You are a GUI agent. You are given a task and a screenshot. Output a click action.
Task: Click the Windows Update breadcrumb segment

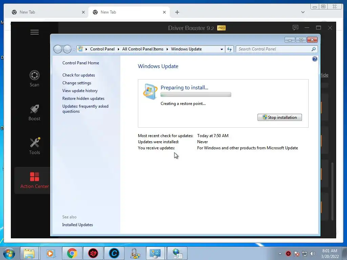pyautogui.click(x=186, y=49)
